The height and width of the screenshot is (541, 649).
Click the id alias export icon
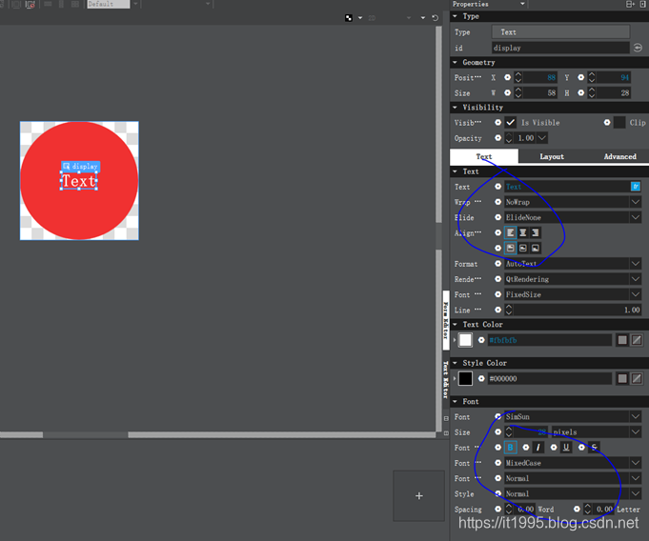[638, 48]
